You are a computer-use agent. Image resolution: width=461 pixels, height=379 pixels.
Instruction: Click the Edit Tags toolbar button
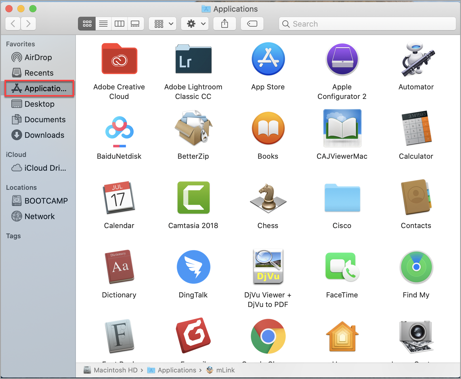click(x=252, y=24)
